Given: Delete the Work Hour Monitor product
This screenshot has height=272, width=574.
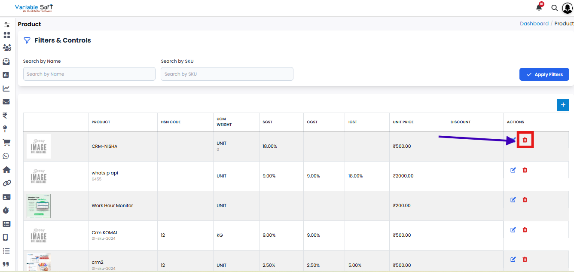Looking at the screenshot, I should 525,200.
